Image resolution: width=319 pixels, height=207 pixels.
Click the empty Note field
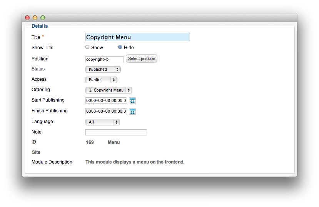(116, 132)
